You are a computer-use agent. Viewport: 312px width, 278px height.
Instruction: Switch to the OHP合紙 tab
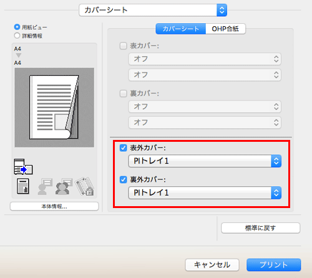pyautogui.click(x=225, y=29)
